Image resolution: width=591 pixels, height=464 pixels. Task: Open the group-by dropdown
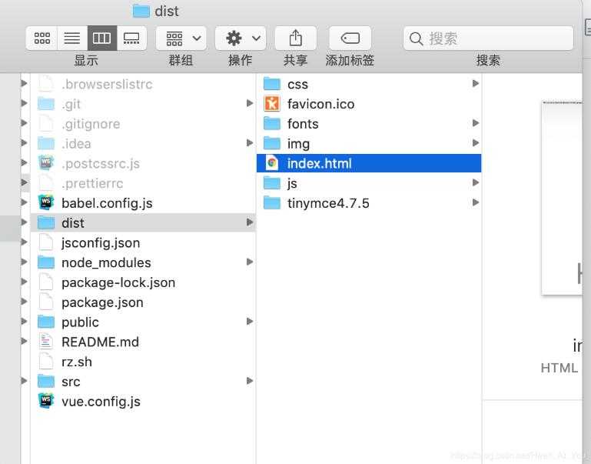(x=181, y=38)
